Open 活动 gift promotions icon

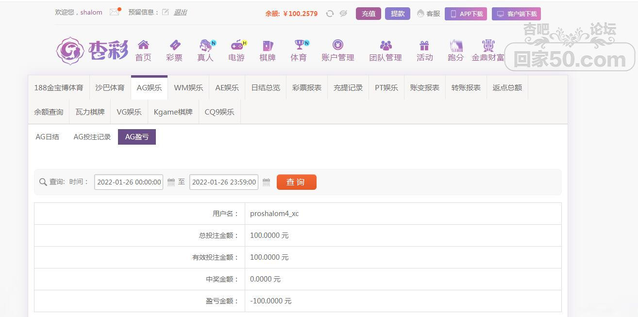tap(424, 46)
